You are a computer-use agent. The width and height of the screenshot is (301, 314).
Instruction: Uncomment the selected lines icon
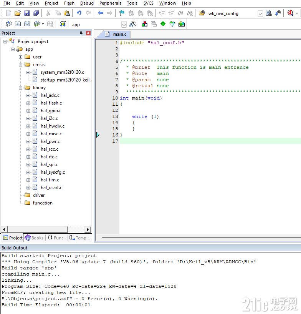coord(190,13)
